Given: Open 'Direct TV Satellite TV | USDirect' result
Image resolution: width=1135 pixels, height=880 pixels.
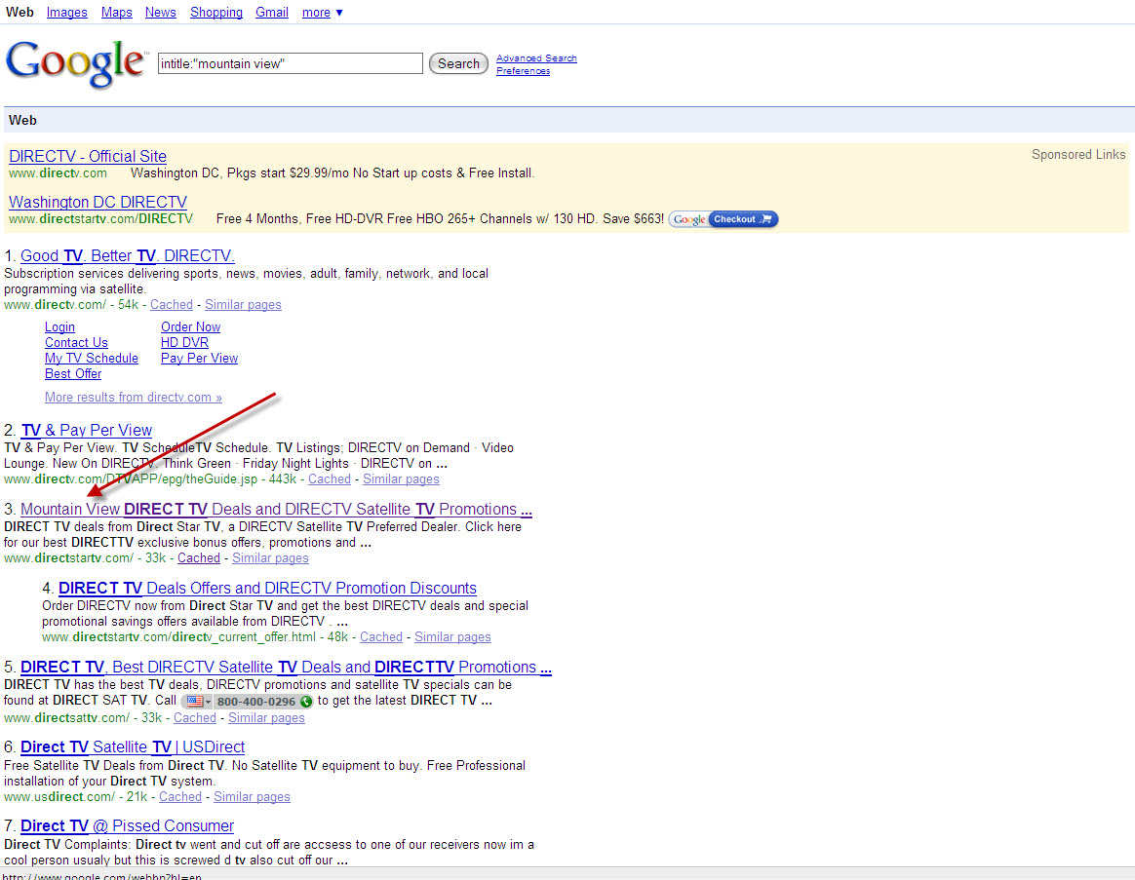Looking at the screenshot, I should (133, 746).
